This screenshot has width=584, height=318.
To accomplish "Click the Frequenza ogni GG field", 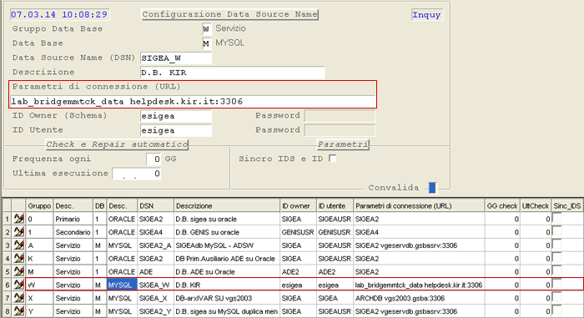I will pyautogui.click(x=154, y=159).
